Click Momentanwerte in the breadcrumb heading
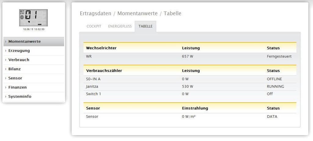313x141 pixels. pos(137,13)
